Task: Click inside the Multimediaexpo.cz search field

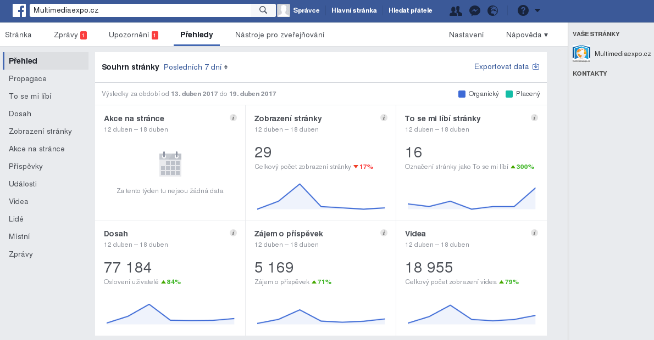Action: (x=140, y=10)
